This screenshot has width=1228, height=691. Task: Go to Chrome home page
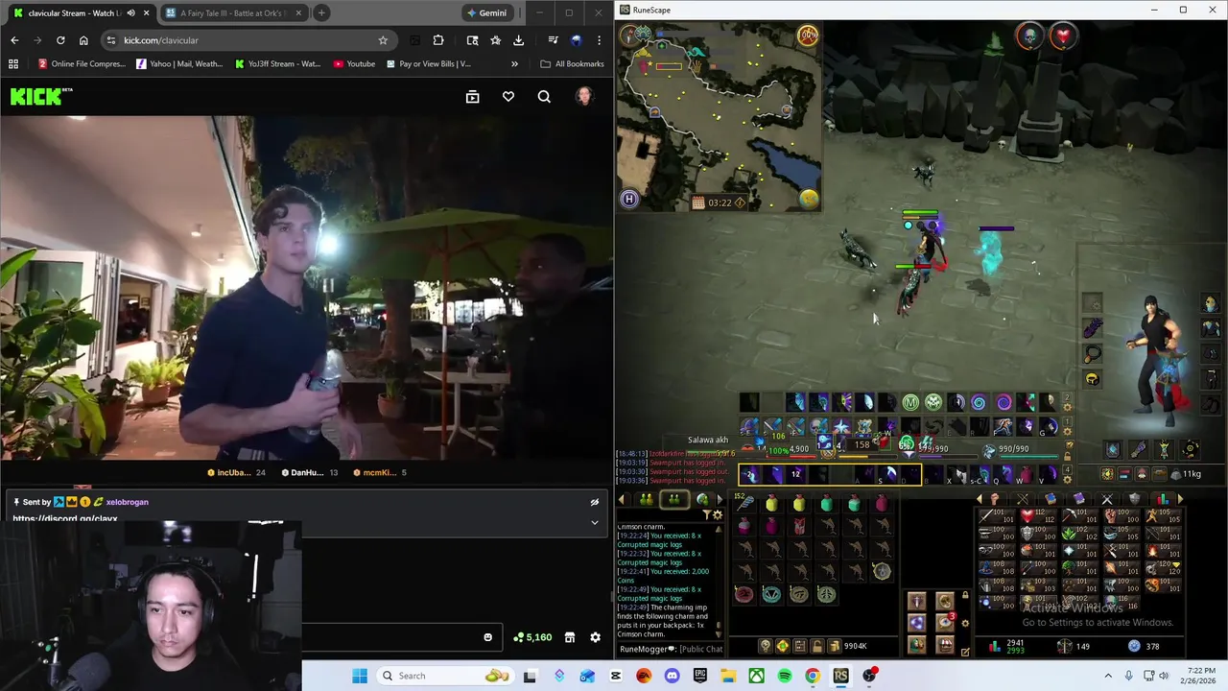point(83,40)
